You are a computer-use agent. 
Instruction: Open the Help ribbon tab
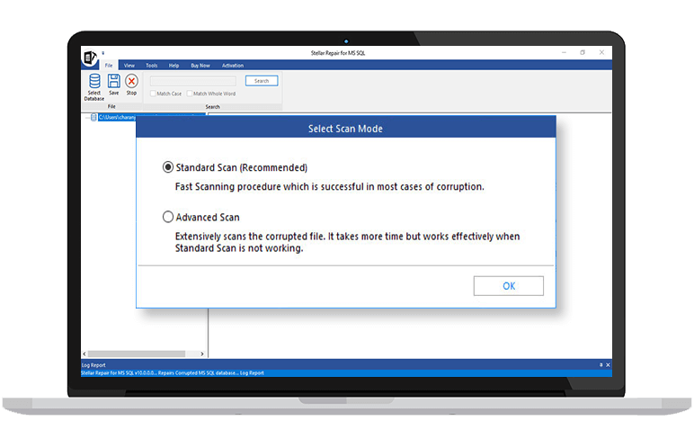point(173,65)
